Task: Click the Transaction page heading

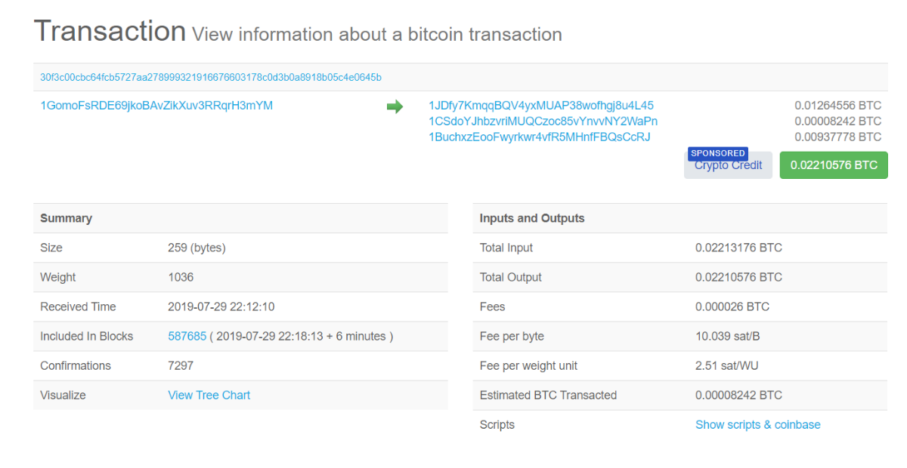Action: (x=110, y=32)
